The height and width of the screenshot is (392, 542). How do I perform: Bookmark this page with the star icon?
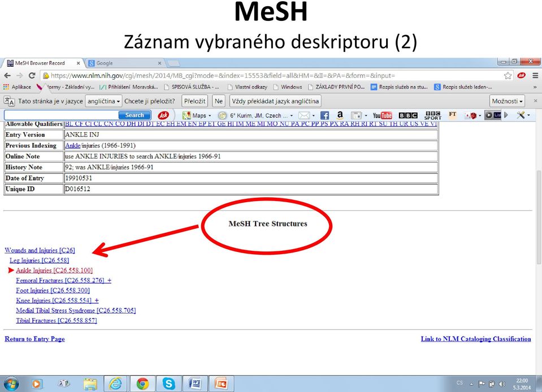(x=508, y=76)
